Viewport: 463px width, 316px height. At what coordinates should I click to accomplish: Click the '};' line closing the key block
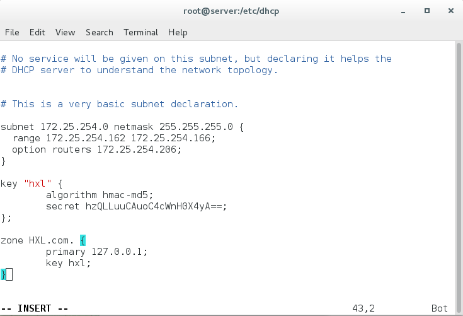coord(6,218)
